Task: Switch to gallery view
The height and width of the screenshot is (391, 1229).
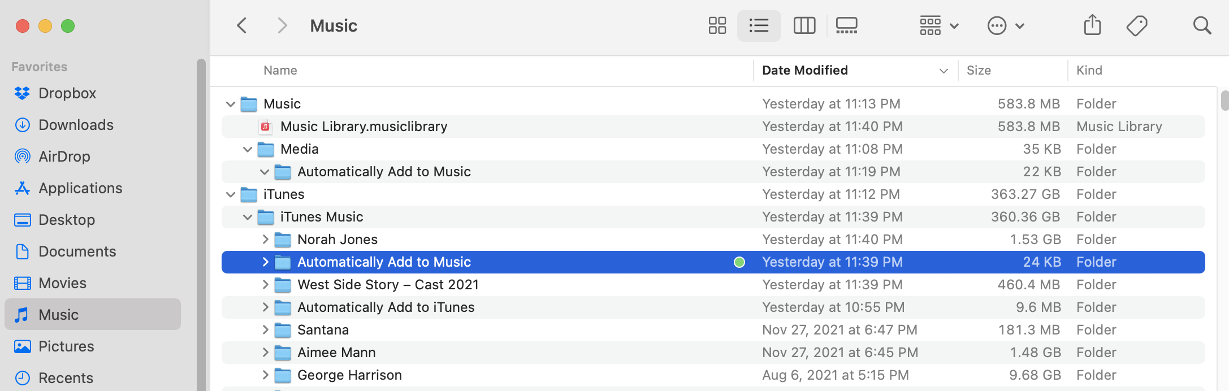Action: pyautogui.click(x=846, y=25)
